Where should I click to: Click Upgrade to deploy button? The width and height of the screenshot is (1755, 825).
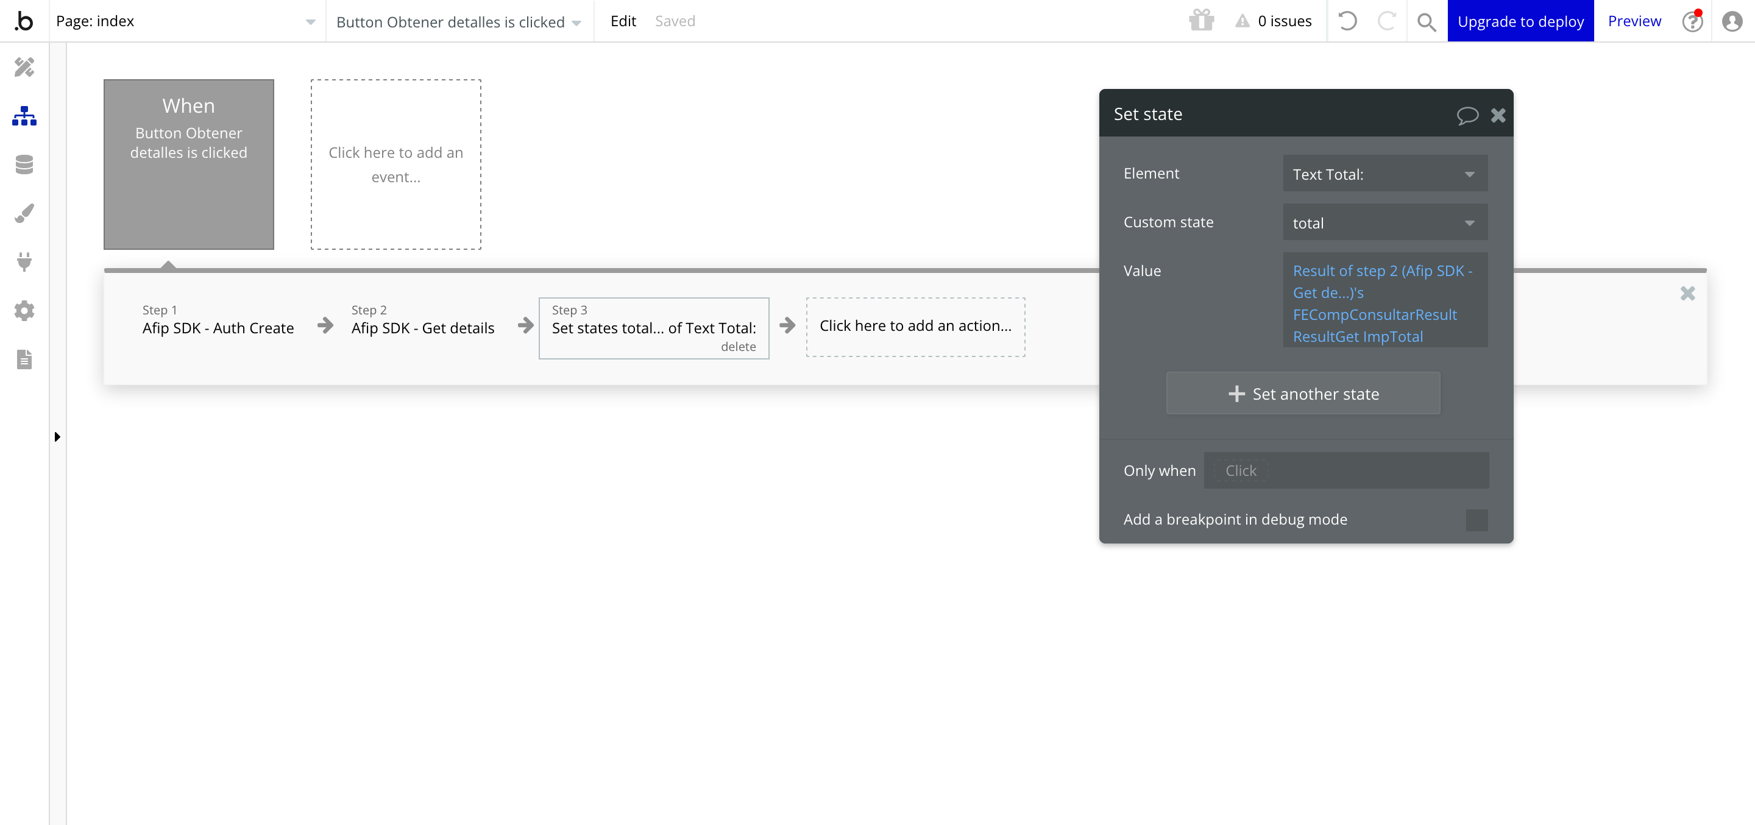(1520, 21)
